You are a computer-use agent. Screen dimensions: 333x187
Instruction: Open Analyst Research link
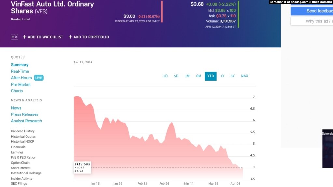click(x=26, y=121)
